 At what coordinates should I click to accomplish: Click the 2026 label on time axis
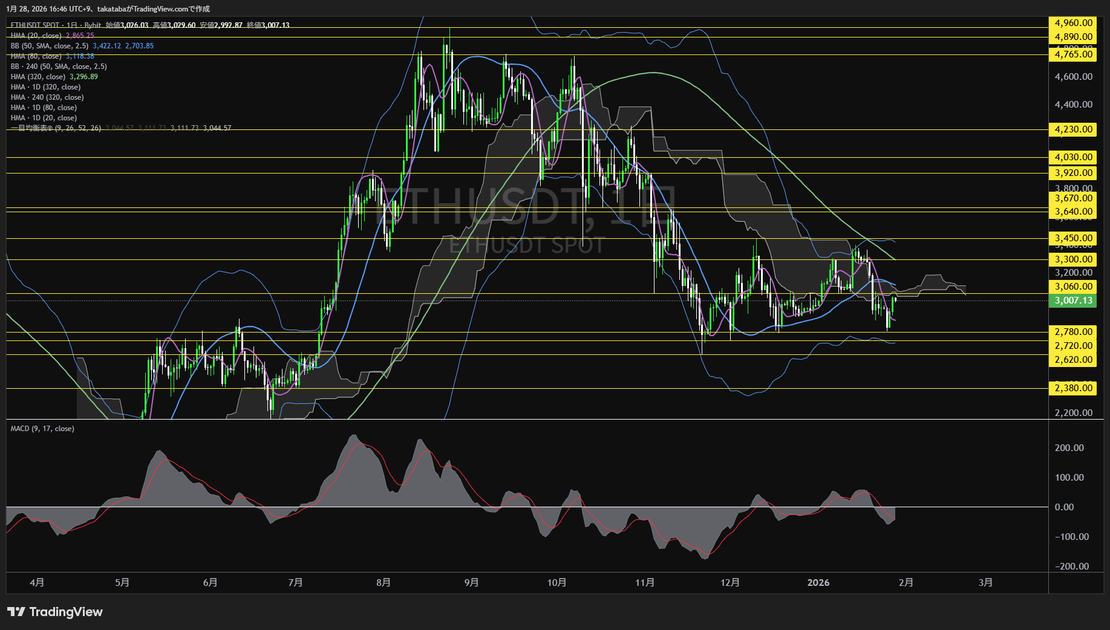818,583
